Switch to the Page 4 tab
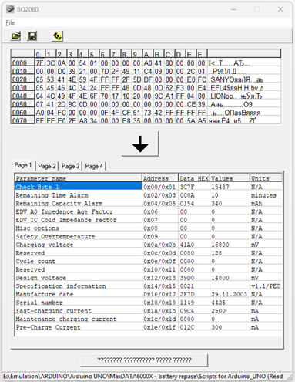Screen dimensions: 295x382 tap(94, 166)
